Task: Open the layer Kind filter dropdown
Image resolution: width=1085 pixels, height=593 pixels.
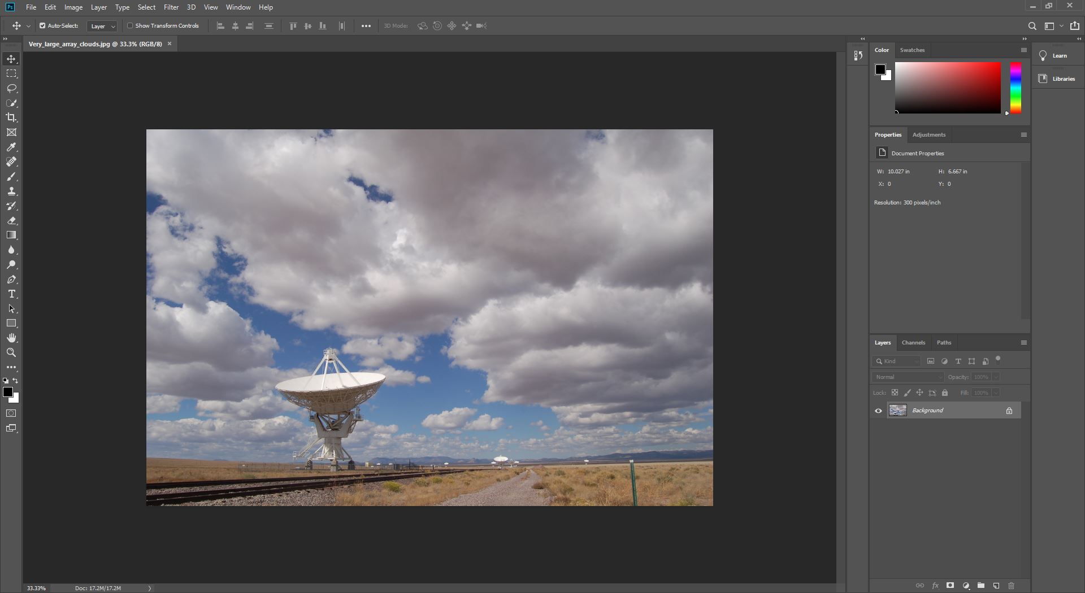Action: [915, 361]
